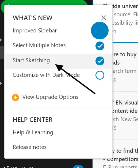Select the Start Sketching entry
Screen dimensions: 138x168
(31, 60)
